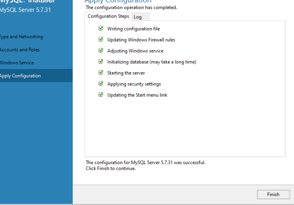Click 'Updating Windows Firewall rules' step text
The height and width of the screenshot is (205, 294).
(x=141, y=40)
